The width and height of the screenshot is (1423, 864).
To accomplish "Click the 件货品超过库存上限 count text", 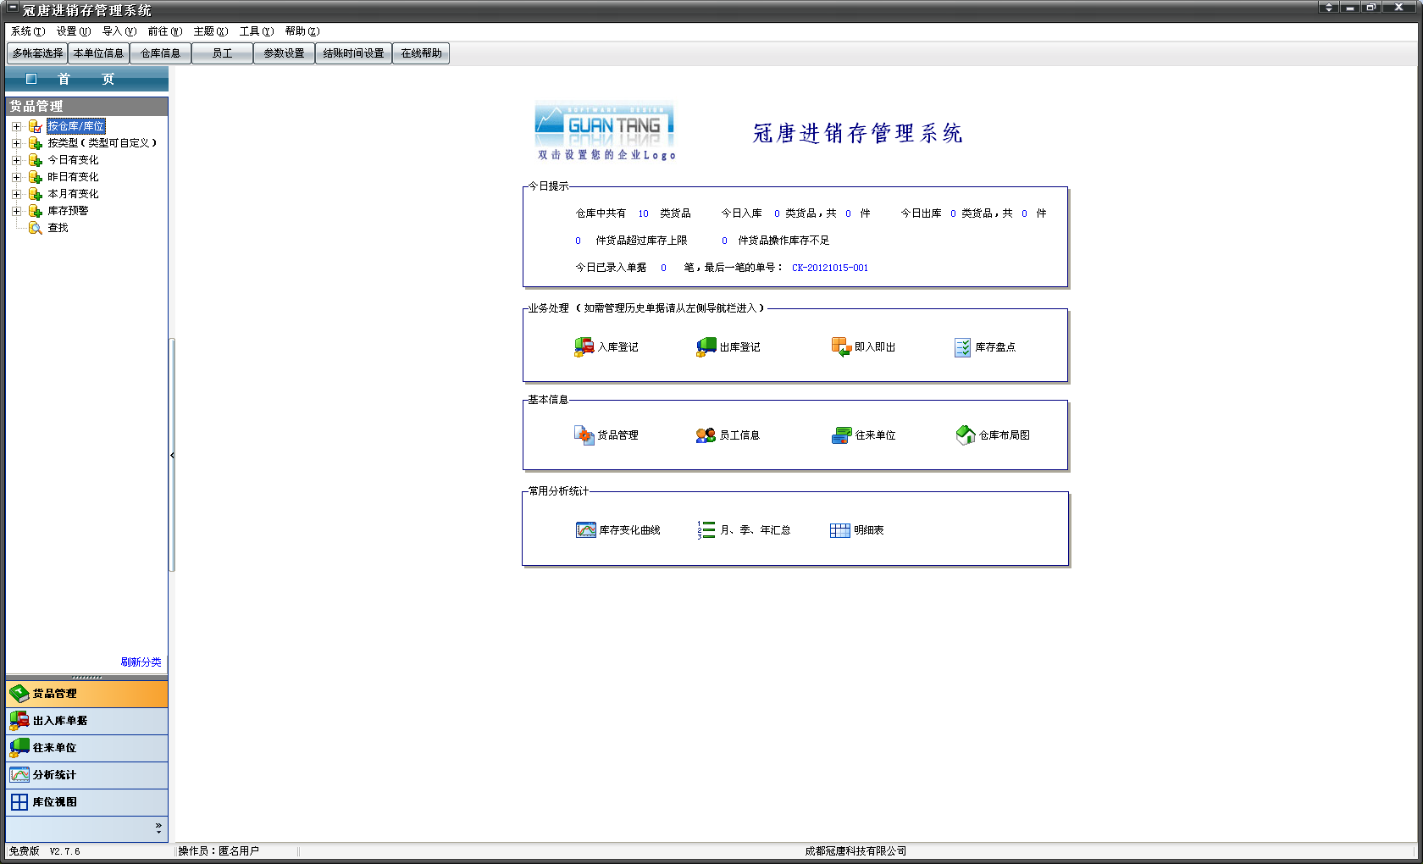I will [x=641, y=241].
